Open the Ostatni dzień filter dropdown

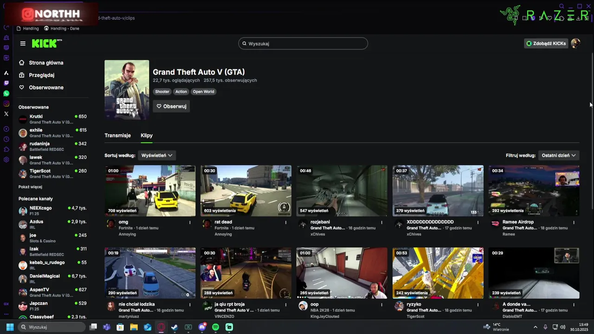(559, 155)
